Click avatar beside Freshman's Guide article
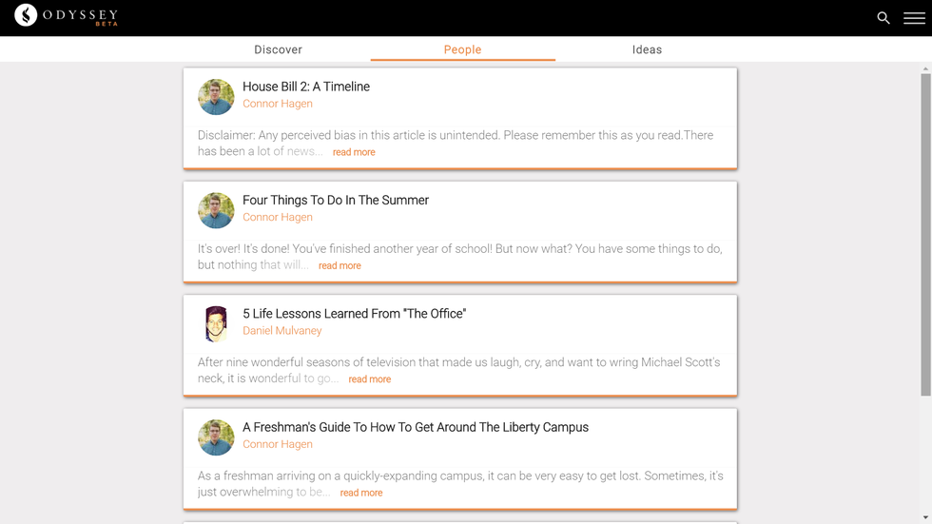This screenshot has height=524, width=932. point(216,438)
